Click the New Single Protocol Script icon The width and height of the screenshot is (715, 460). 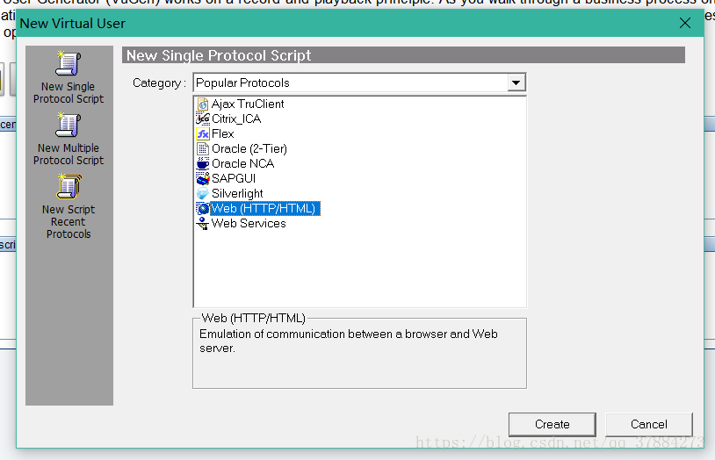[x=69, y=65]
